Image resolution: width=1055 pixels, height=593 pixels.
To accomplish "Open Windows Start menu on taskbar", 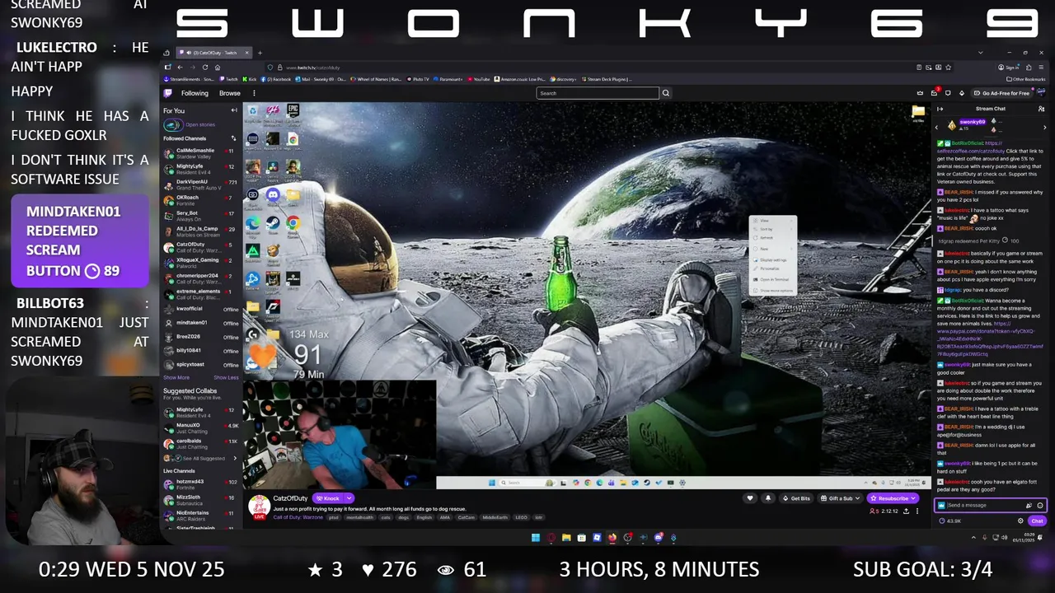I will click(x=535, y=538).
